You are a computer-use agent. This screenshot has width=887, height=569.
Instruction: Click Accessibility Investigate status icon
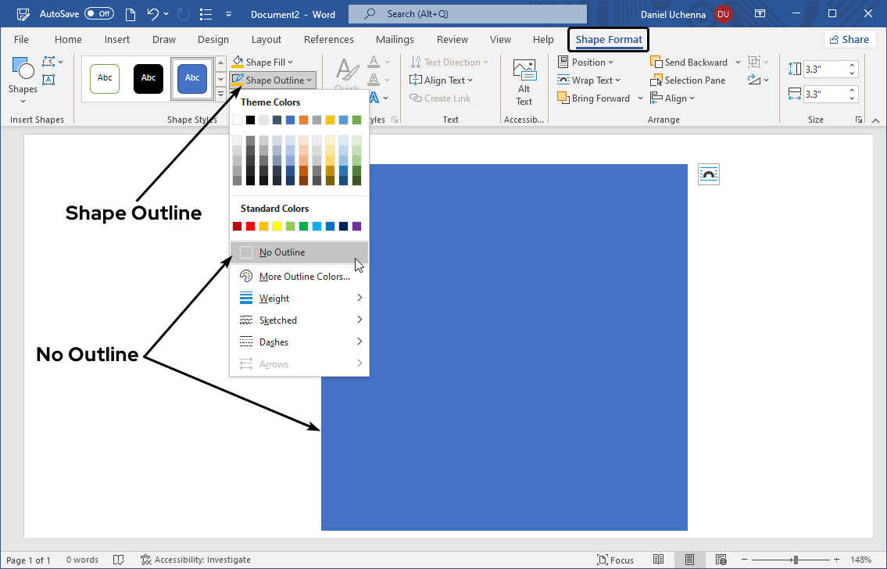(146, 560)
